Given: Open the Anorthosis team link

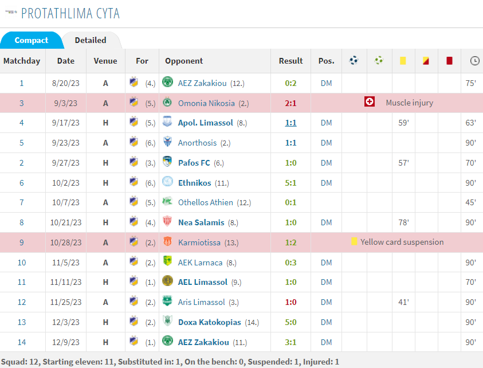Looking at the screenshot, I should [x=198, y=143].
